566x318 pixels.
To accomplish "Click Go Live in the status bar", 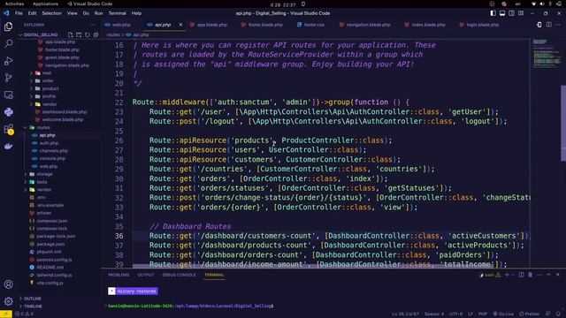I will 503,314.
